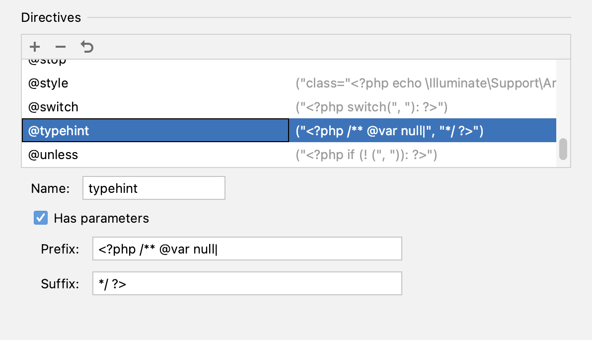Click the Directives section heading
The image size is (592, 340).
point(51,17)
